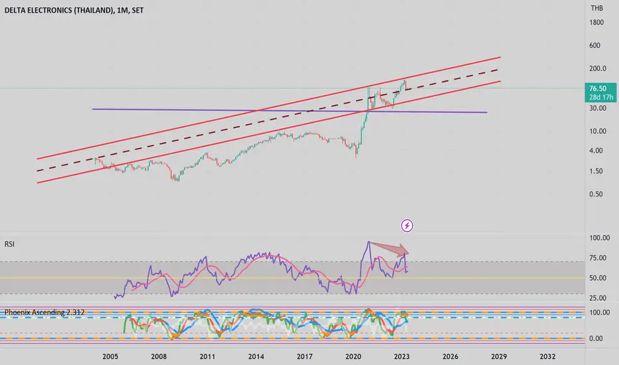This screenshot has width=619, height=365.
Task: Click the 28d 17h countdown label
Action: click(x=601, y=97)
